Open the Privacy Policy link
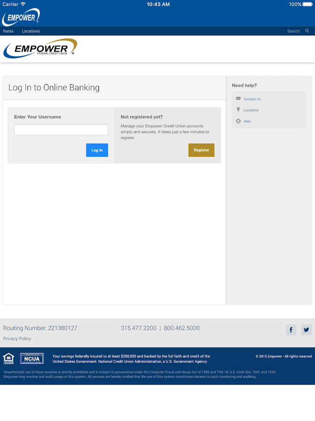 point(17,339)
